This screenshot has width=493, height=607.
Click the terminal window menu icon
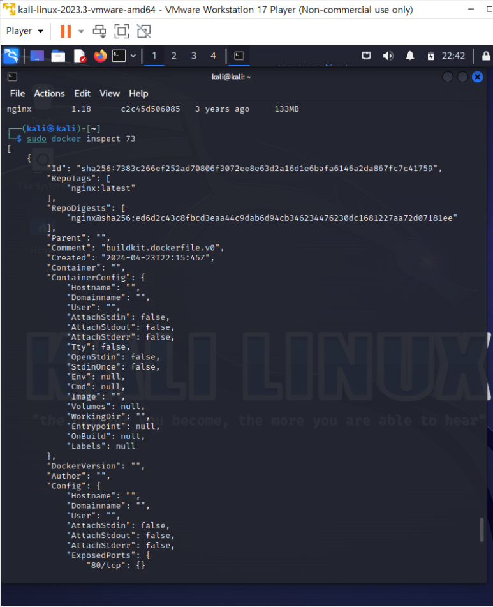pyautogui.click(x=12, y=77)
